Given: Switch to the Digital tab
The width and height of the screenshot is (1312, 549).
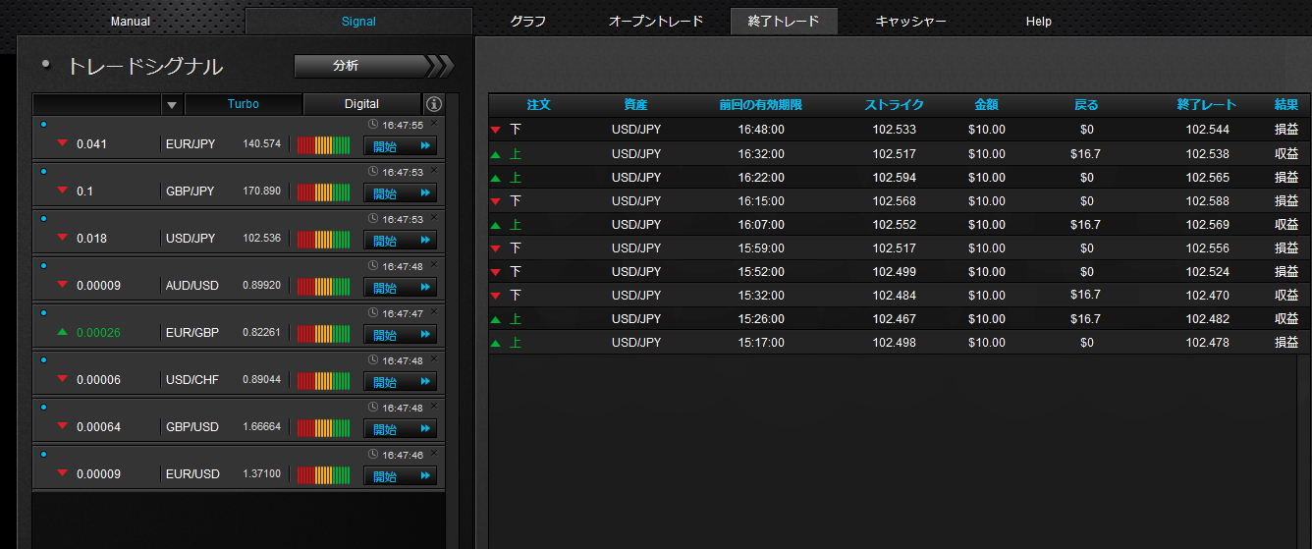Looking at the screenshot, I should [361, 104].
